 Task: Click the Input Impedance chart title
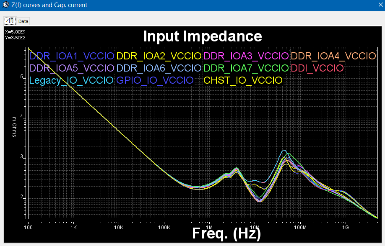(x=203, y=36)
